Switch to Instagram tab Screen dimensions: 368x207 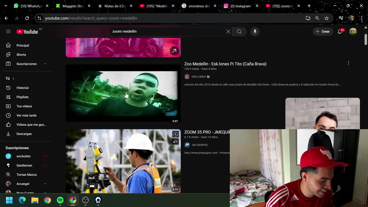point(240,6)
